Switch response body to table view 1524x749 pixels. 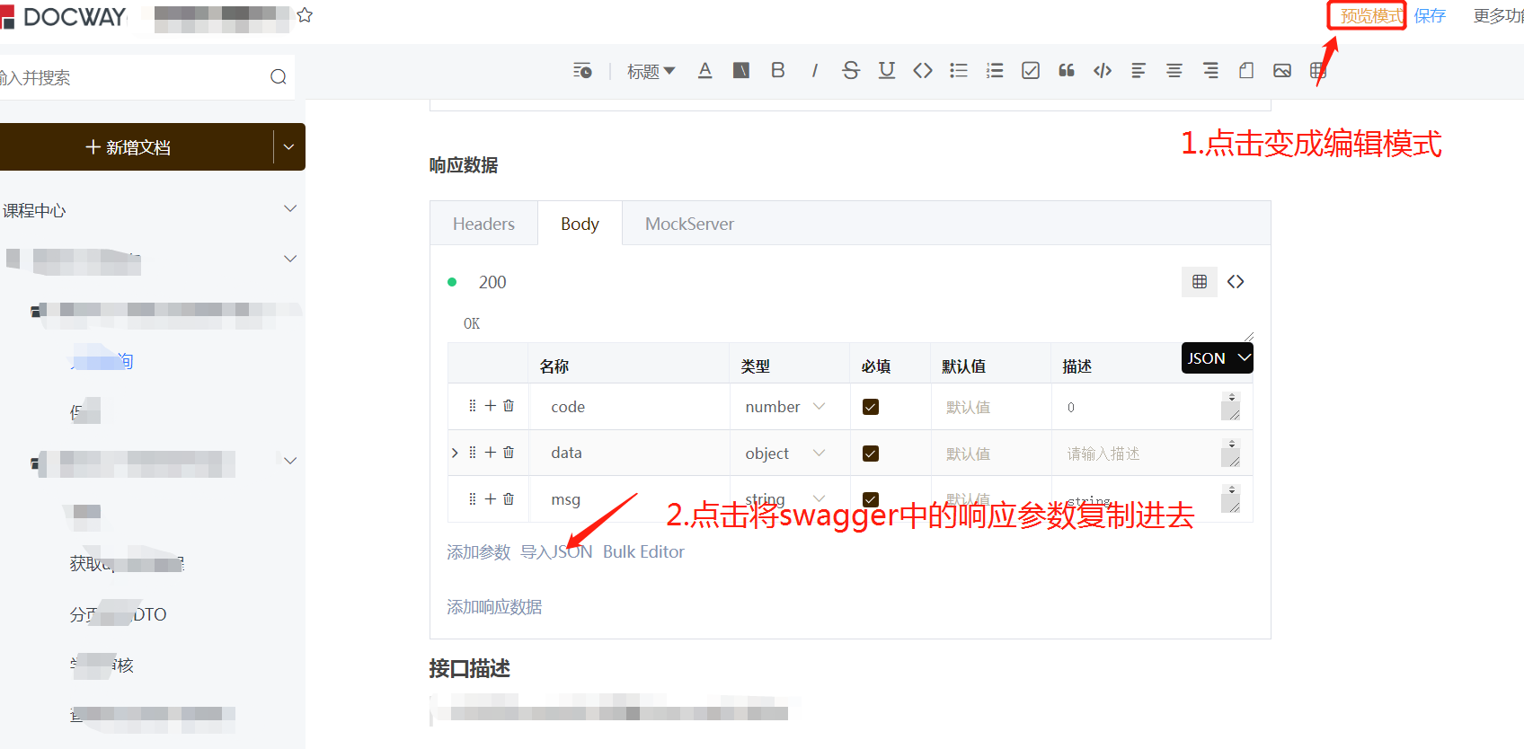(1200, 282)
